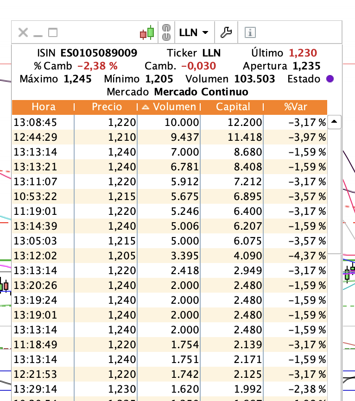Click the Apertura value 1,235
The width and height of the screenshot is (355, 401).
coord(306,66)
